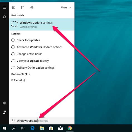The width and height of the screenshot is (132, 132).
Task: Select Check for updates result
Action: (x=42, y=40)
